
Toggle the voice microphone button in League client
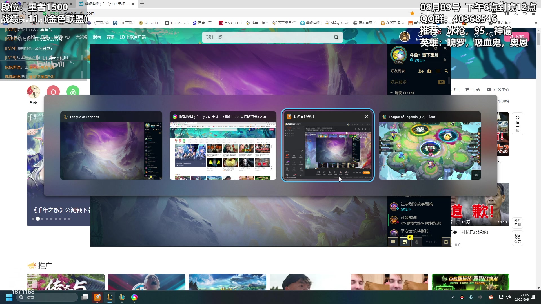click(x=416, y=242)
